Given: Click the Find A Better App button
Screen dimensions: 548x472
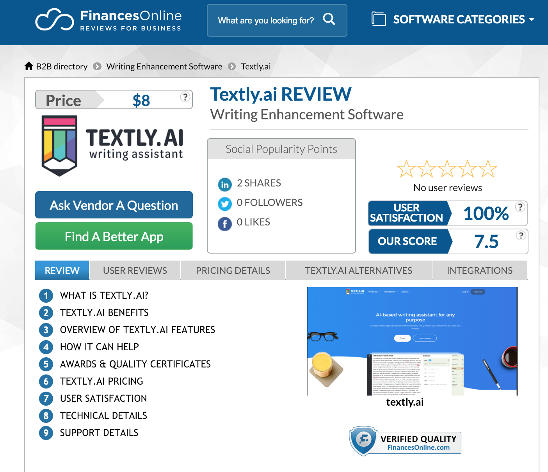Looking at the screenshot, I should click(x=114, y=236).
